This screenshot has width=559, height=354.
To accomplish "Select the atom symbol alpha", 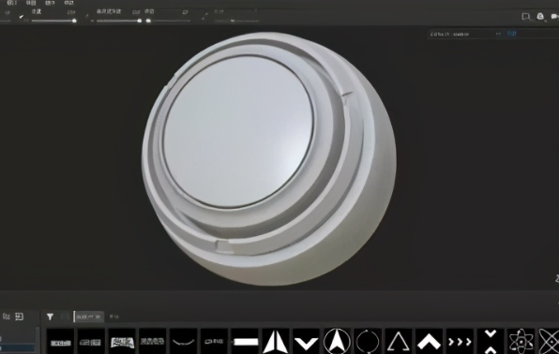I will click(x=521, y=342).
